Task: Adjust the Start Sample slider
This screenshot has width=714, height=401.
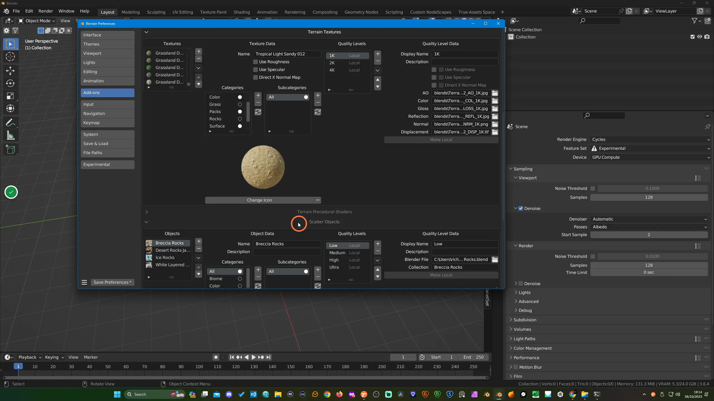Action: pos(649,235)
